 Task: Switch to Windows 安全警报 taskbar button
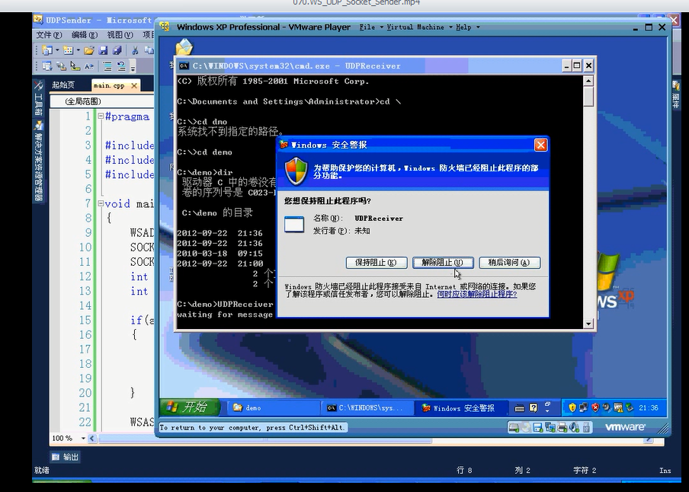461,408
